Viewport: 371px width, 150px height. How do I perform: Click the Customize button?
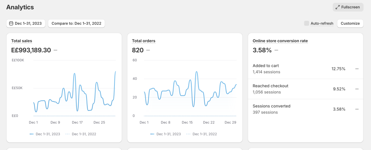[350, 24]
